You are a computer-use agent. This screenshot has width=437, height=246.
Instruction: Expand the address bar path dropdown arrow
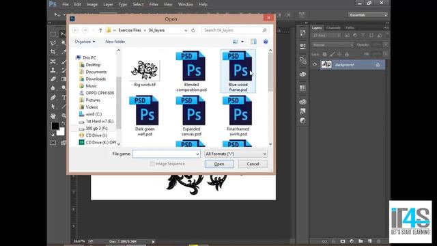pos(186,30)
